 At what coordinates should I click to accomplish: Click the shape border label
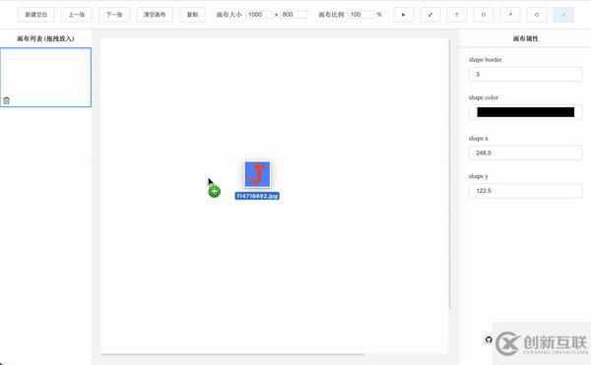pos(485,59)
